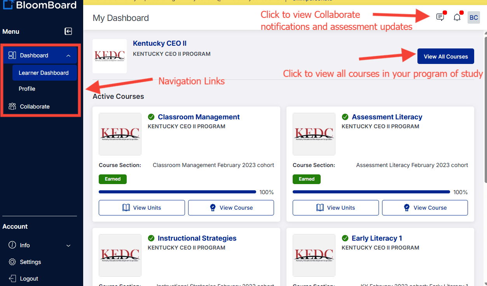Click the Settings gear icon

point(12,262)
